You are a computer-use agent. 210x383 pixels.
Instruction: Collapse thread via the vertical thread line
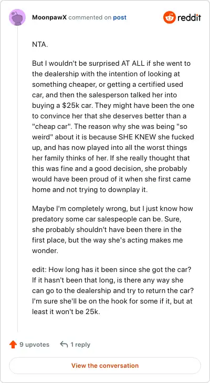pyautogui.click(x=17, y=179)
